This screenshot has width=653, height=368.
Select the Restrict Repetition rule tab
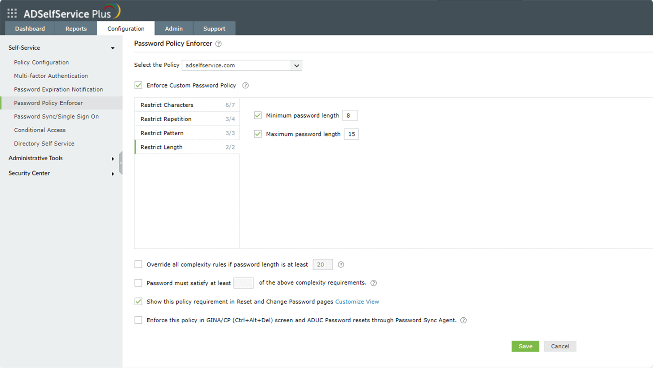pyautogui.click(x=187, y=119)
